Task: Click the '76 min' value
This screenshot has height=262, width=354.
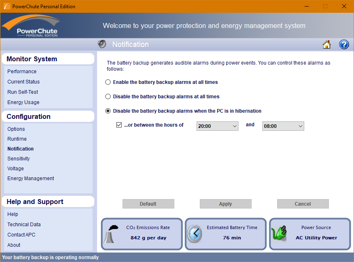Action: coord(232,238)
